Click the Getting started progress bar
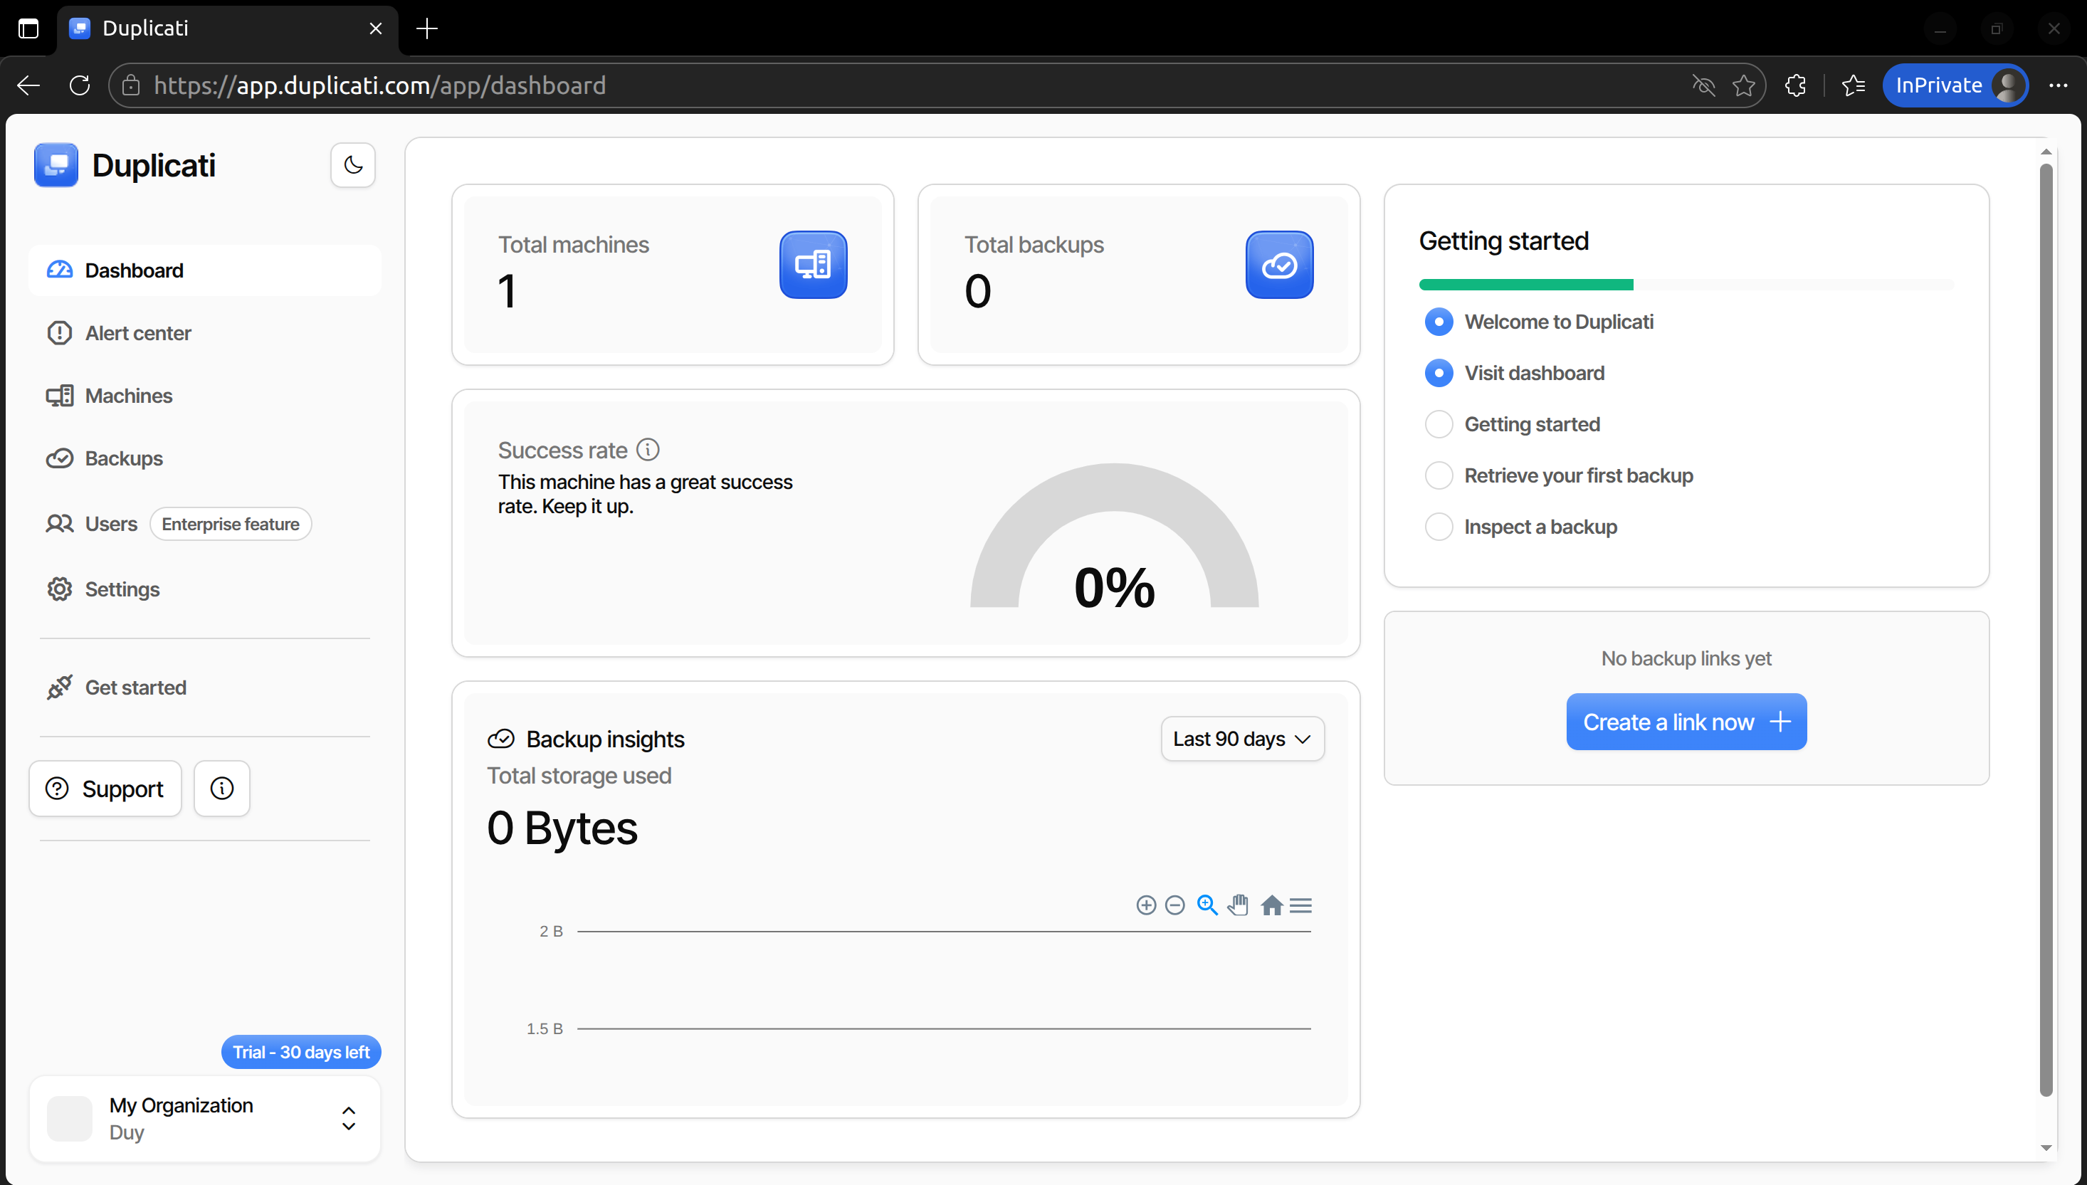 [x=1686, y=285]
